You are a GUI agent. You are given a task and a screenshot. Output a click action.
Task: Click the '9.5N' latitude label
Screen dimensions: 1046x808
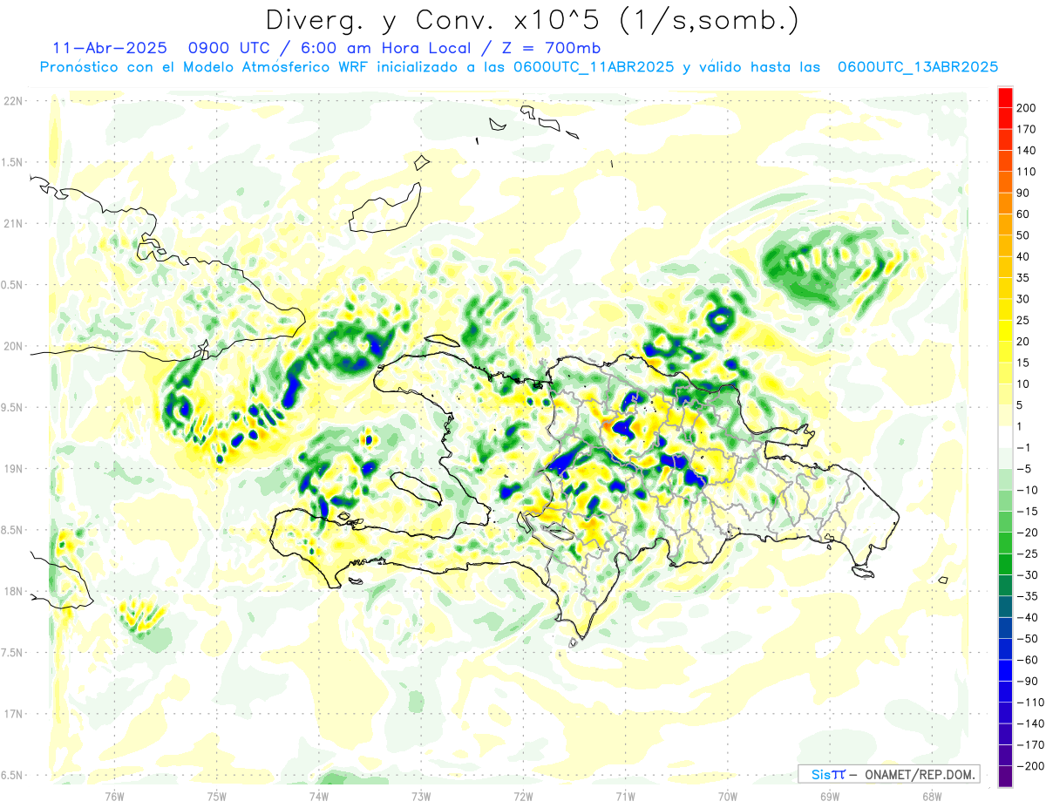[x=11, y=407]
